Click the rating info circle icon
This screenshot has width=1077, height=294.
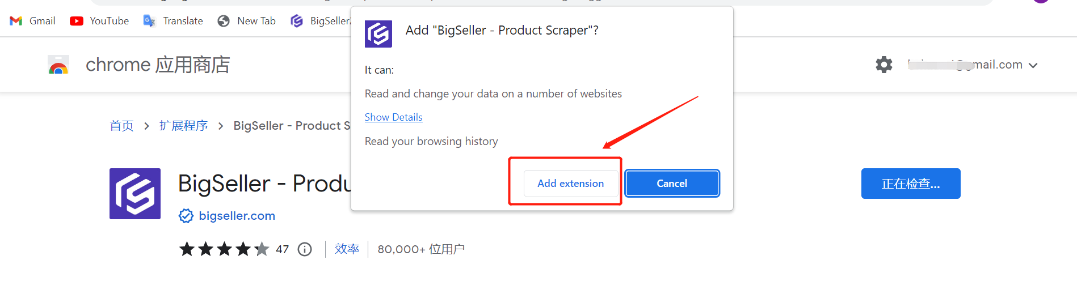(305, 249)
